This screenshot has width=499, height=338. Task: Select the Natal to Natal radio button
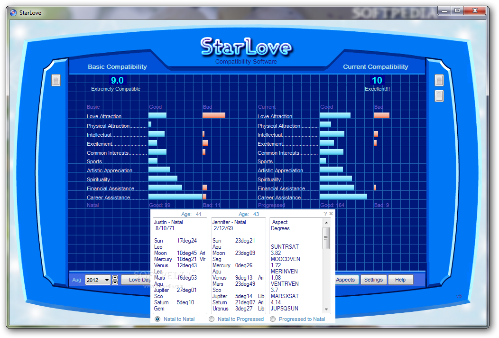coord(157,319)
